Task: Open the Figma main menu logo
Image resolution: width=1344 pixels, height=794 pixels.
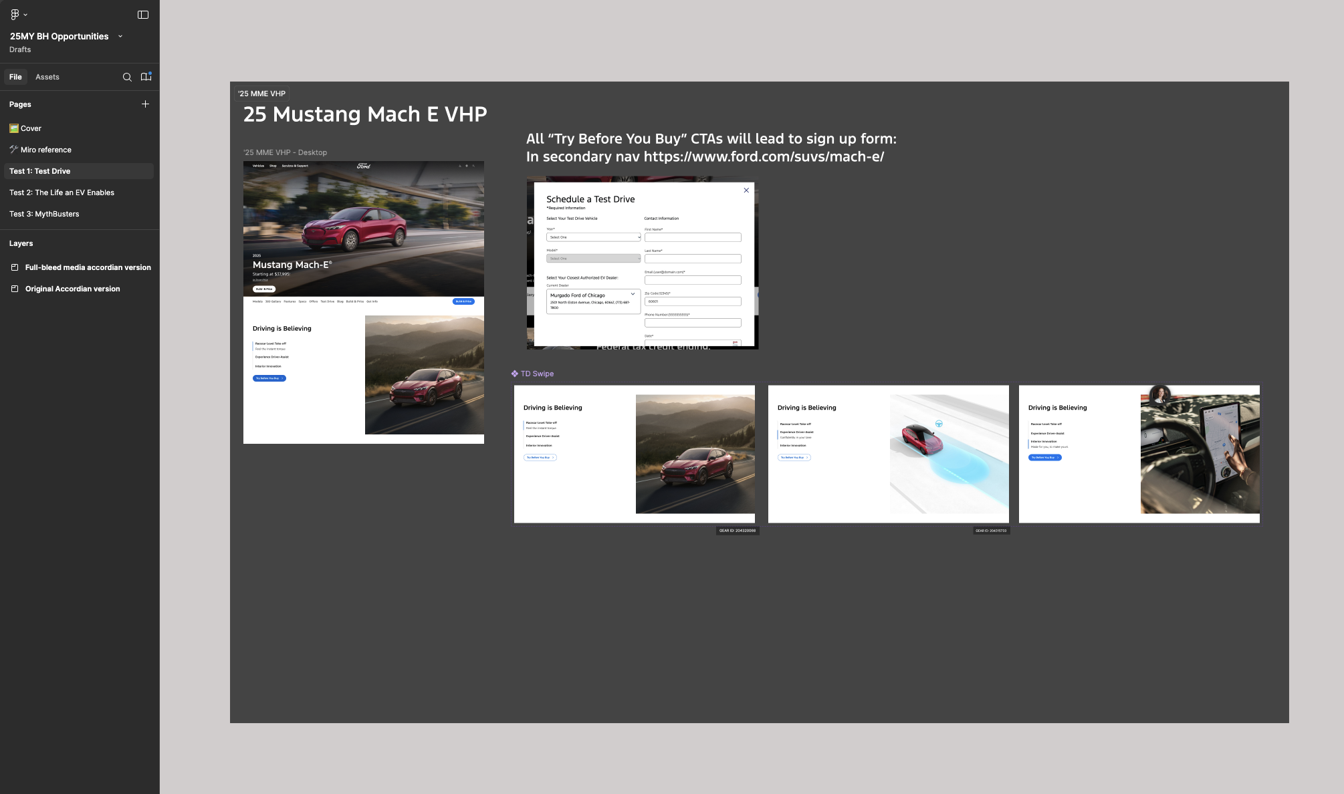Action: coord(15,15)
